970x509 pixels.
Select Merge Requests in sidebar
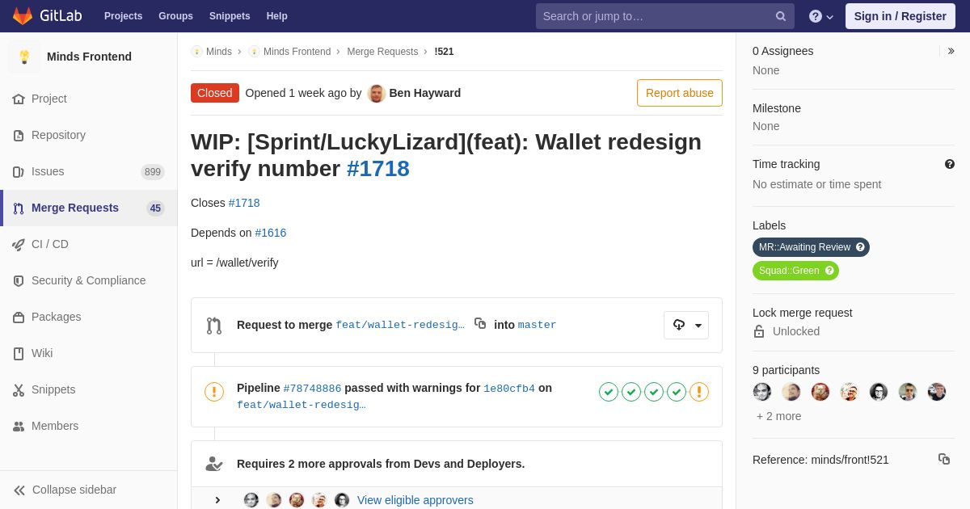[89, 208]
